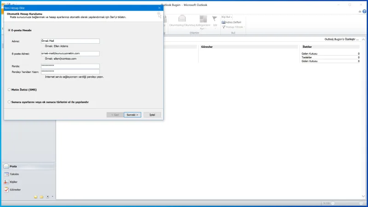Collapse pane with chevron beside Özelleştir

click(x=363, y=39)
